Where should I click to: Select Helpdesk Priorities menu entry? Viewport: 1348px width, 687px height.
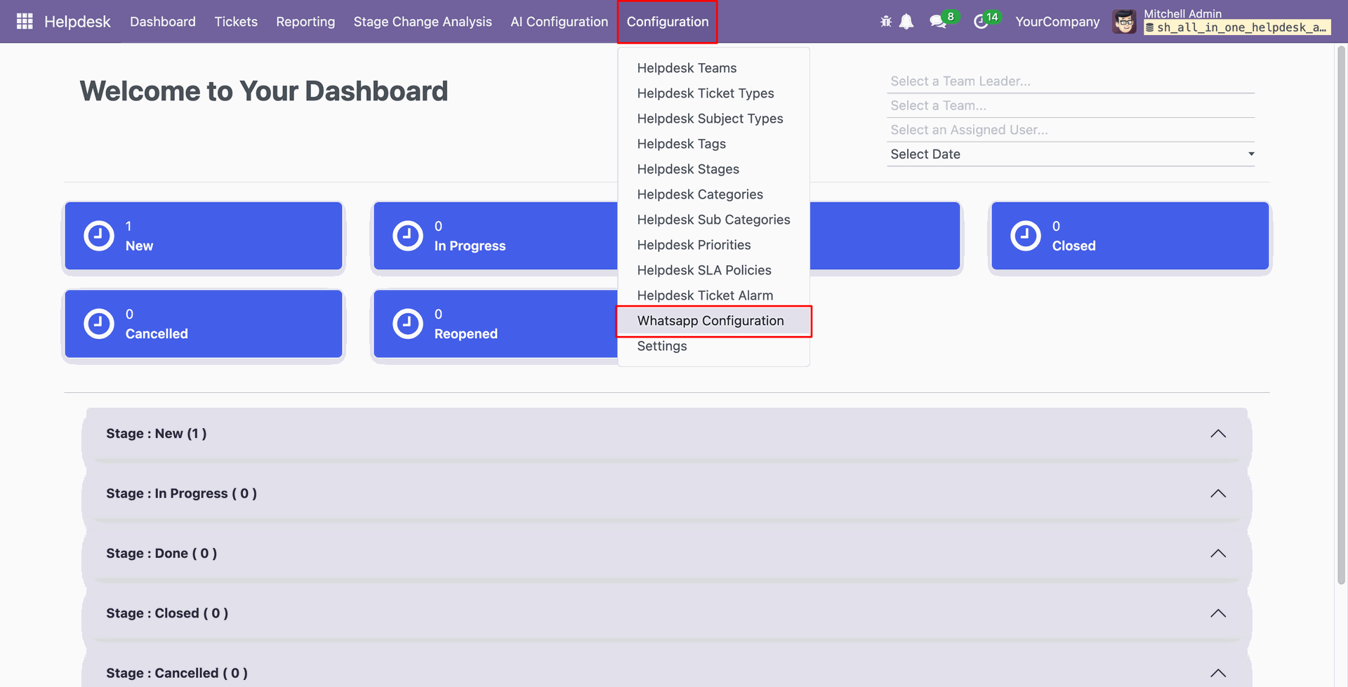714,245
